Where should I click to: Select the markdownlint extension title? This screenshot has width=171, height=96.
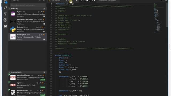click(22, 90)
